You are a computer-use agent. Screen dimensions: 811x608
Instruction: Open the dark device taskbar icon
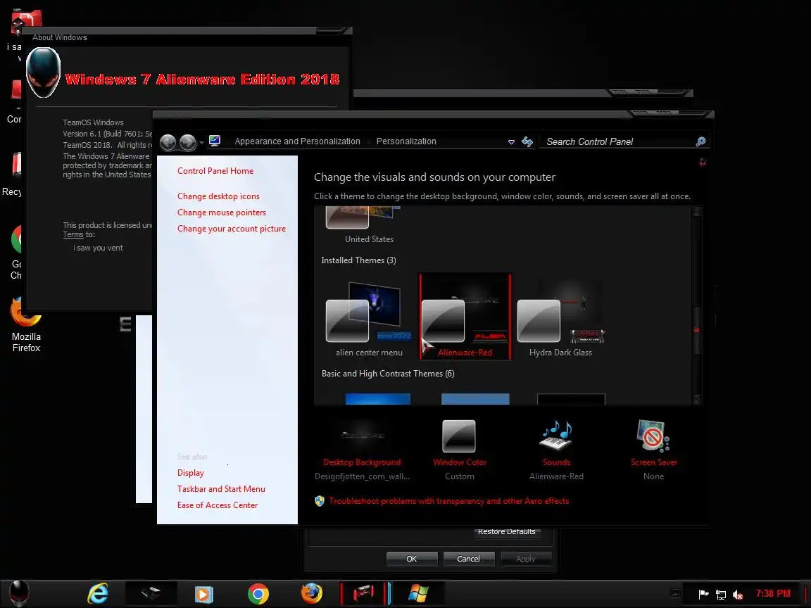(151, 593)
